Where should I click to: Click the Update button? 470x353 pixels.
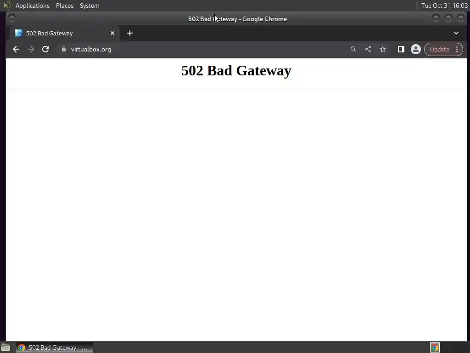pyautogui.click(x=439, y=49)
